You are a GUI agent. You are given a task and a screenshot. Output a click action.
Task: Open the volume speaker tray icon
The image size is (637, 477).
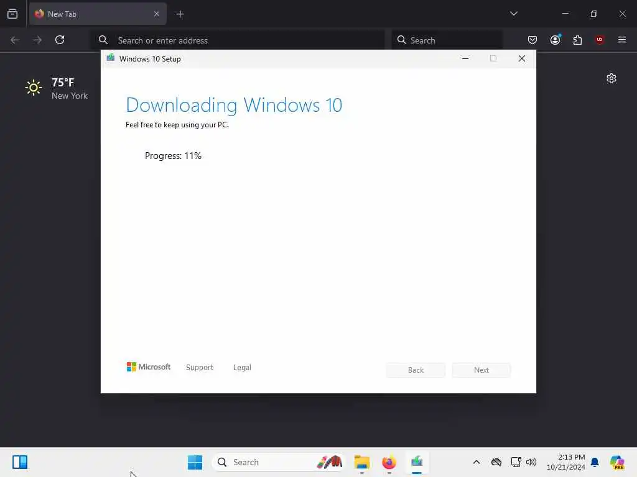pyautogui.click(x=531, y=462)
